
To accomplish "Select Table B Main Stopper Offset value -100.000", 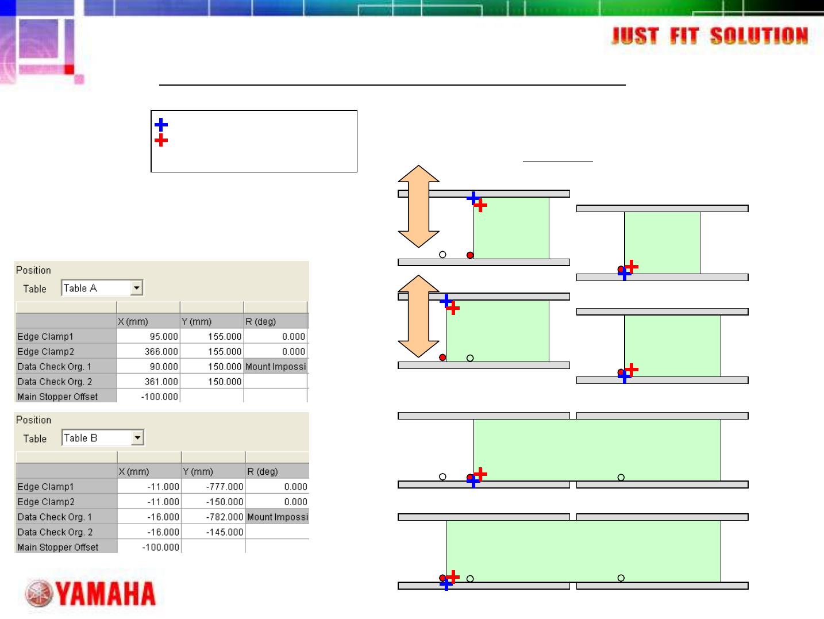I will point(149,547).
